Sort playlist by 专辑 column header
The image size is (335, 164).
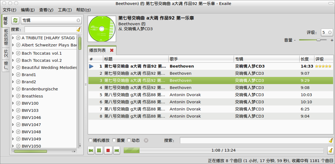[x=267, y=59]
